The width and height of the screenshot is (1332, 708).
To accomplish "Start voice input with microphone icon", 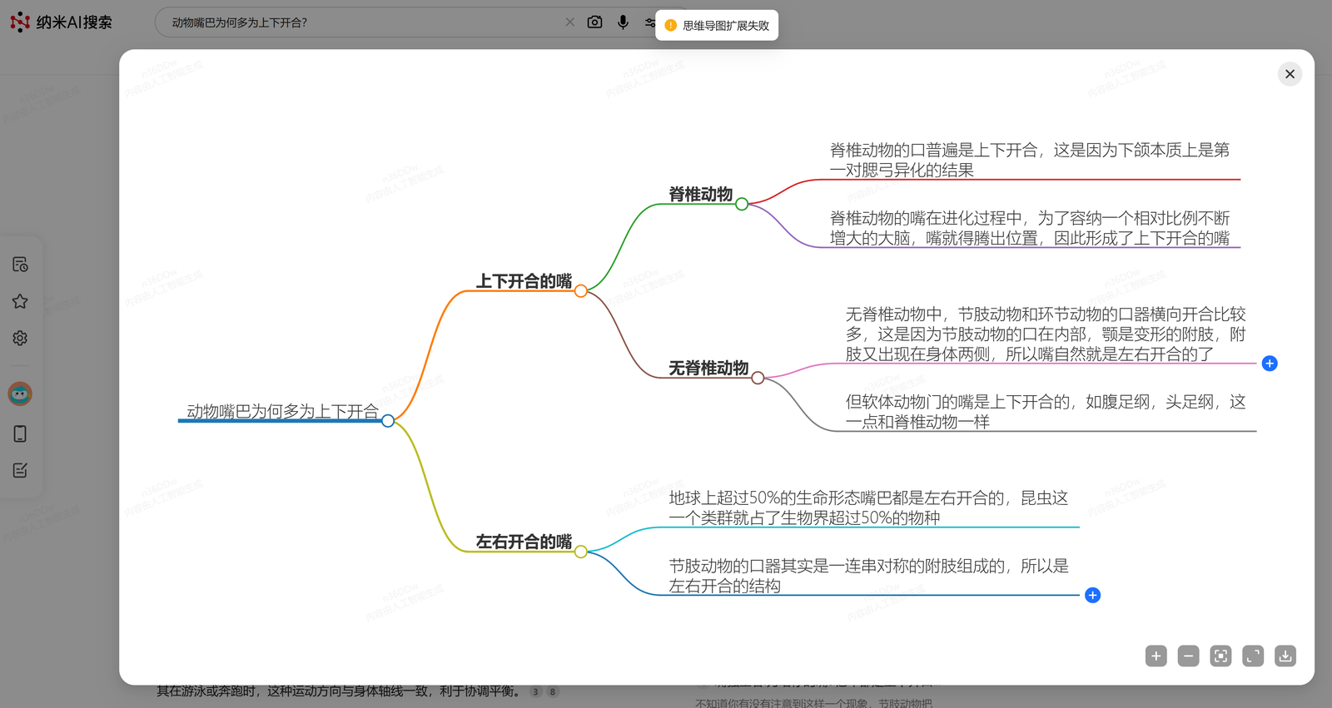I will (623, 22).
